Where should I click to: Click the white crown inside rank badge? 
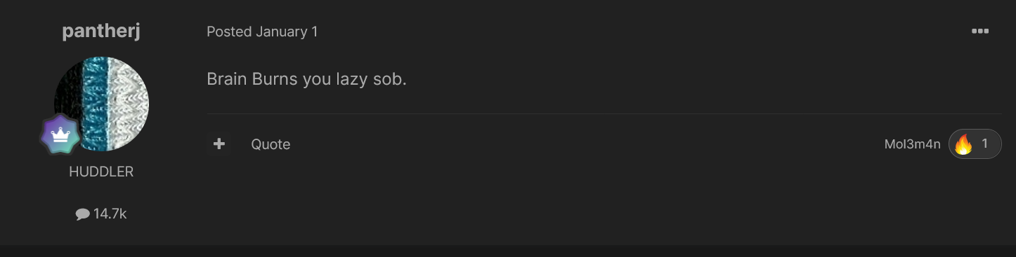(x=60, y=134)
